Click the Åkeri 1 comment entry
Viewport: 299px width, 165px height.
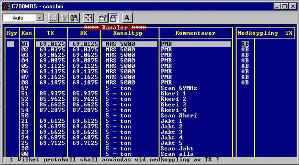(173, 94)
